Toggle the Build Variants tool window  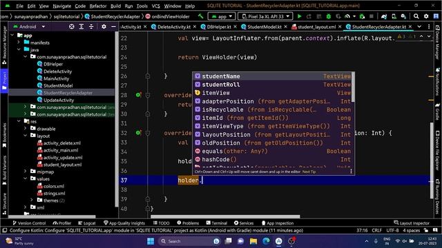click(4, 171)
